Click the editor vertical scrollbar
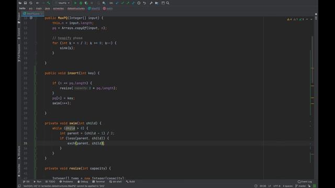Viewport: 335px width, 188px height. click(312, 60)
